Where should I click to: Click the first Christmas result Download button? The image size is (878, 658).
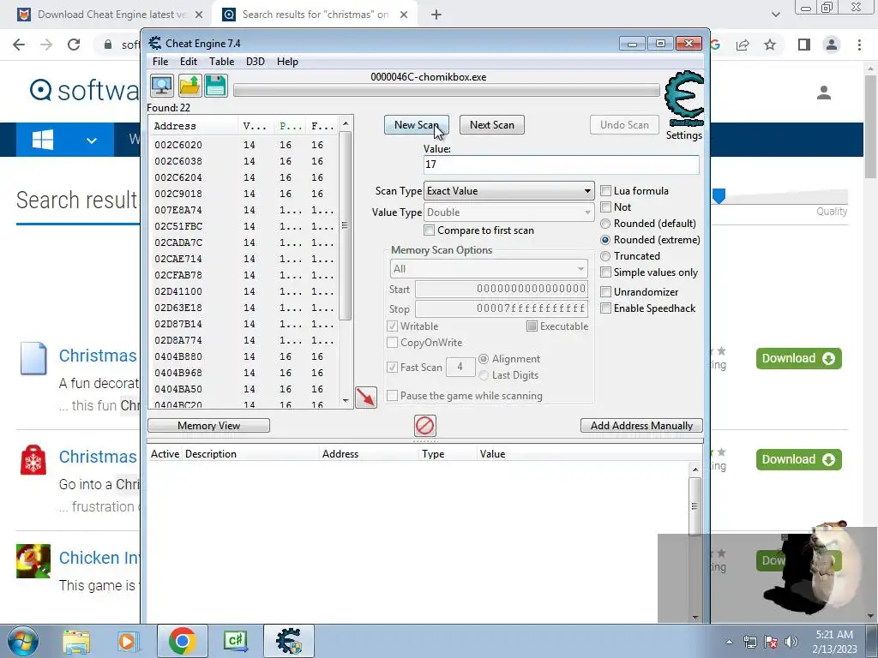tap(798, 359)
